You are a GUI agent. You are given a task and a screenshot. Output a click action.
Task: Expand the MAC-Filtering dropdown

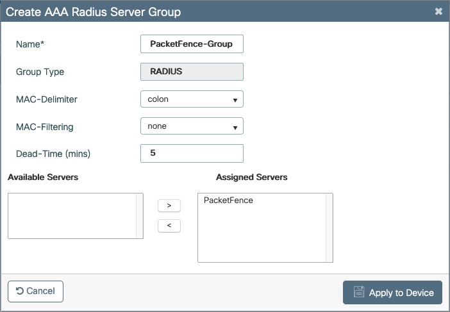192,126
